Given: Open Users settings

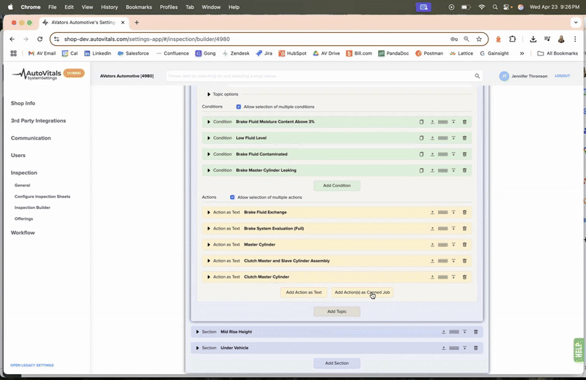Looking at the screenshot, I should [x=18, y=155].
